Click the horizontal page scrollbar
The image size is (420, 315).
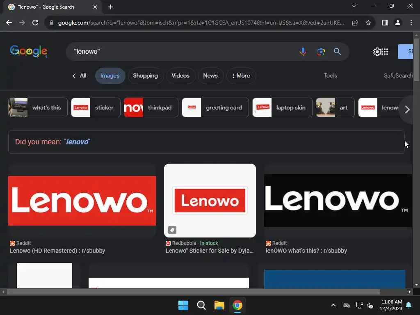click(x=193, y=292)
